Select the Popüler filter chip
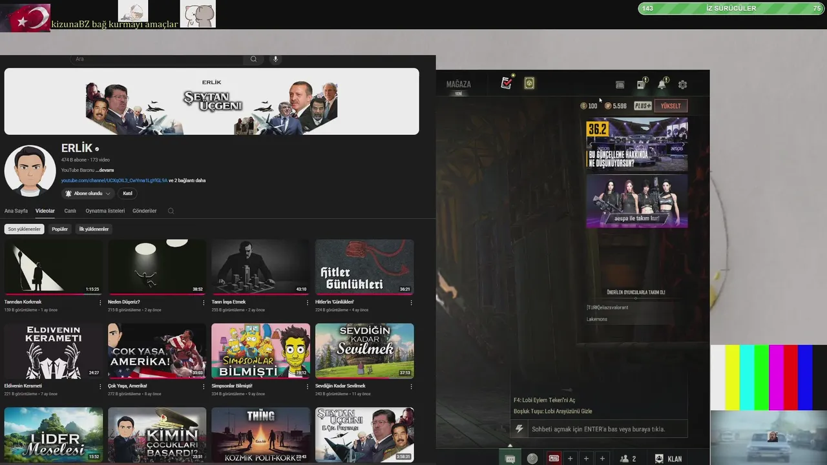The image size is (827, 465). pyautogui.click(x=60, y=229)
